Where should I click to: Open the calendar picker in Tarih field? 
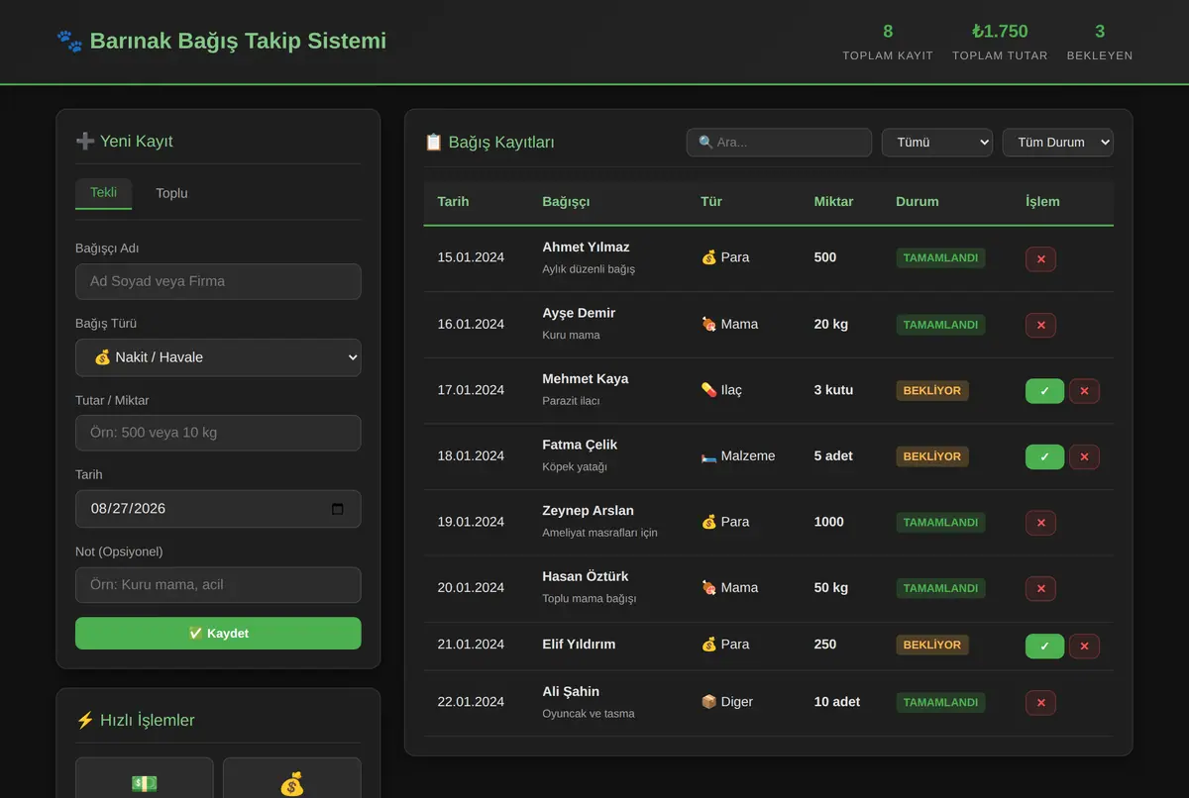pos(337,509)
